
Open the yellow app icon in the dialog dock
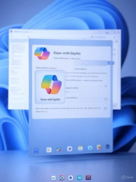pyautogui.click(x=49, y=150)
